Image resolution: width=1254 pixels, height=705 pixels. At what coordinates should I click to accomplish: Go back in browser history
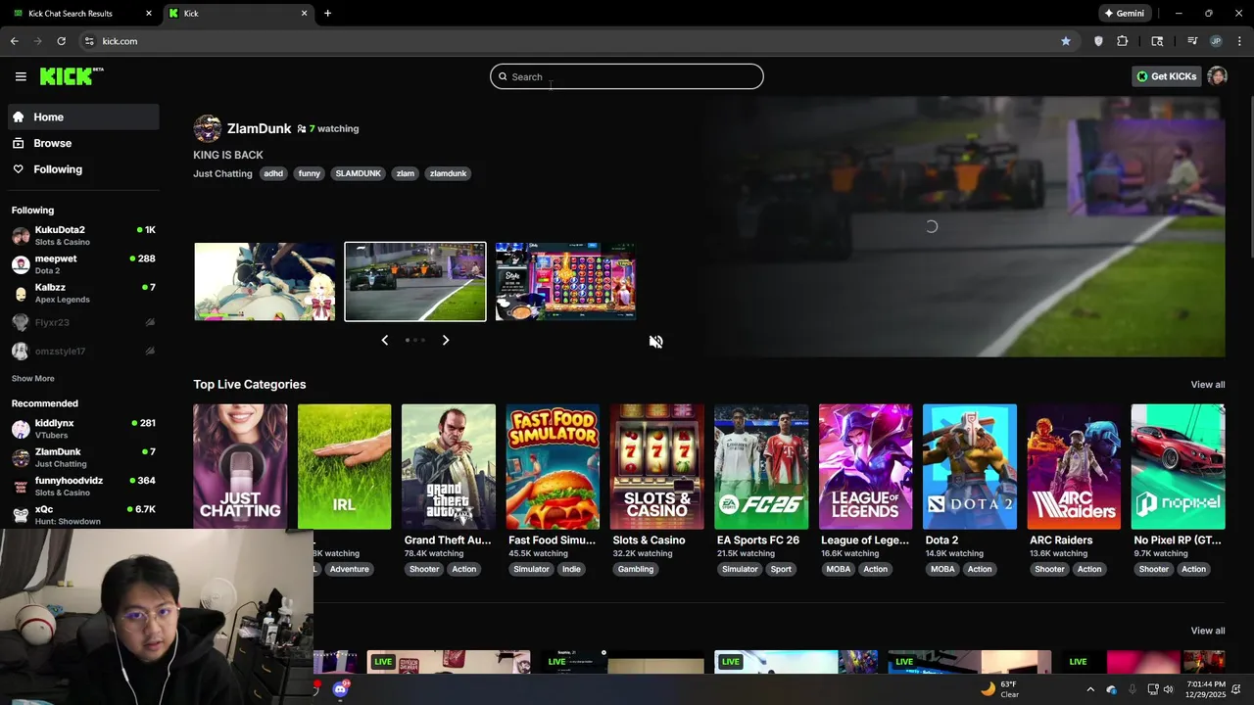[14, 41]
